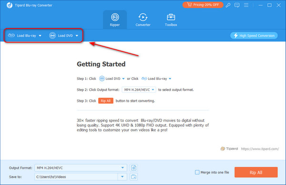
Task: Click the Tipard logo in title bar
Action: (x=10, y=5)
